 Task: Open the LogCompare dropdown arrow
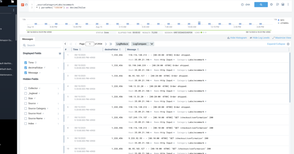[152, 44]
